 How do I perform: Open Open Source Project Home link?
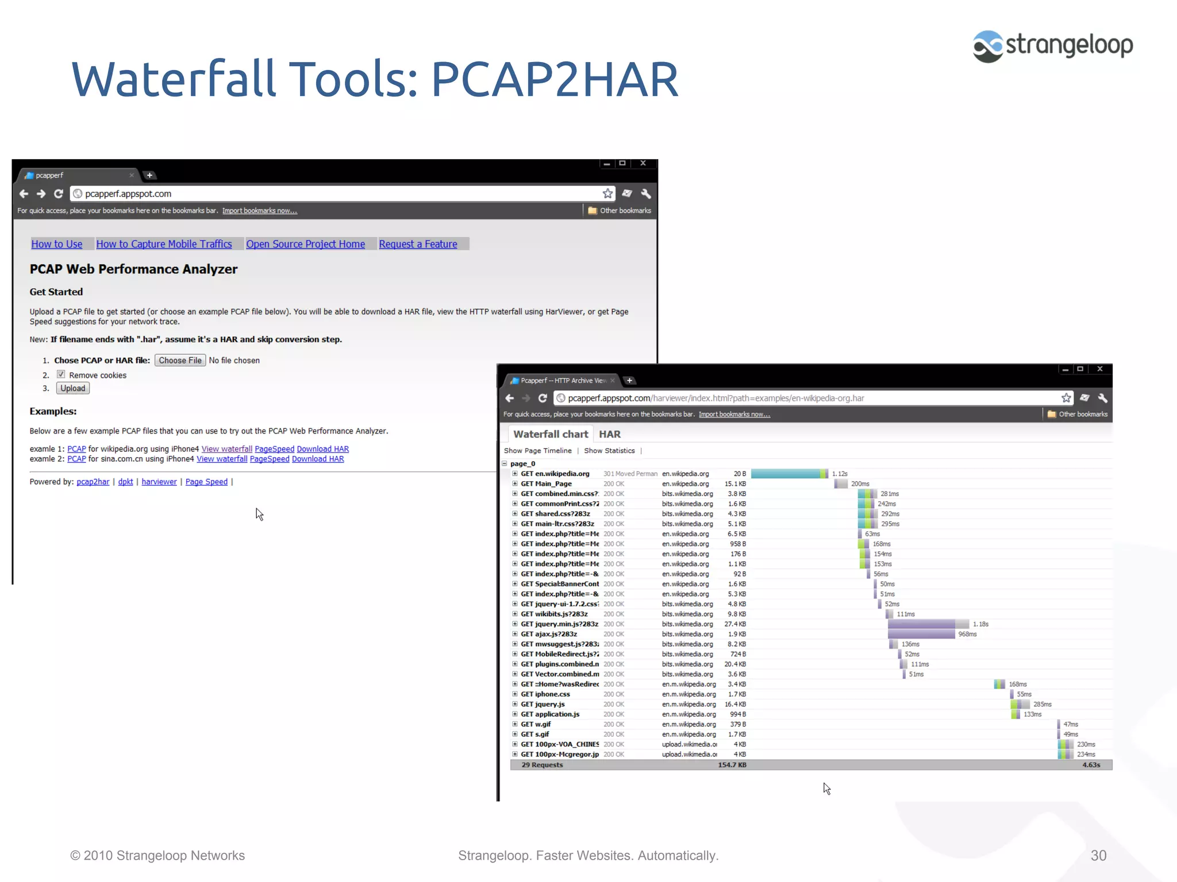coord(306,244)
